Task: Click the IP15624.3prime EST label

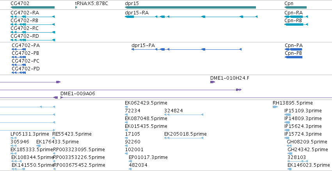Action: 303,126
